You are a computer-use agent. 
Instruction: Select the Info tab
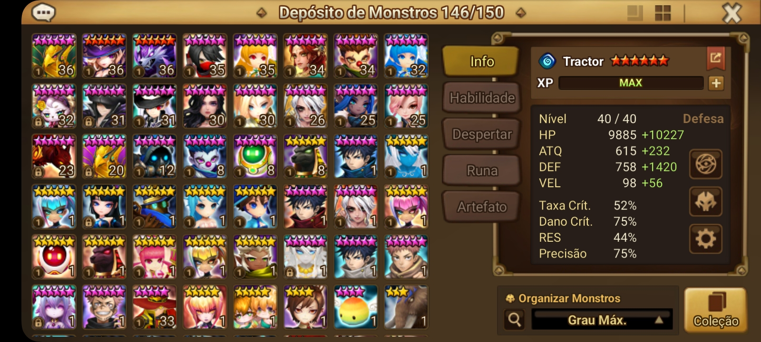tap(481, 61)
